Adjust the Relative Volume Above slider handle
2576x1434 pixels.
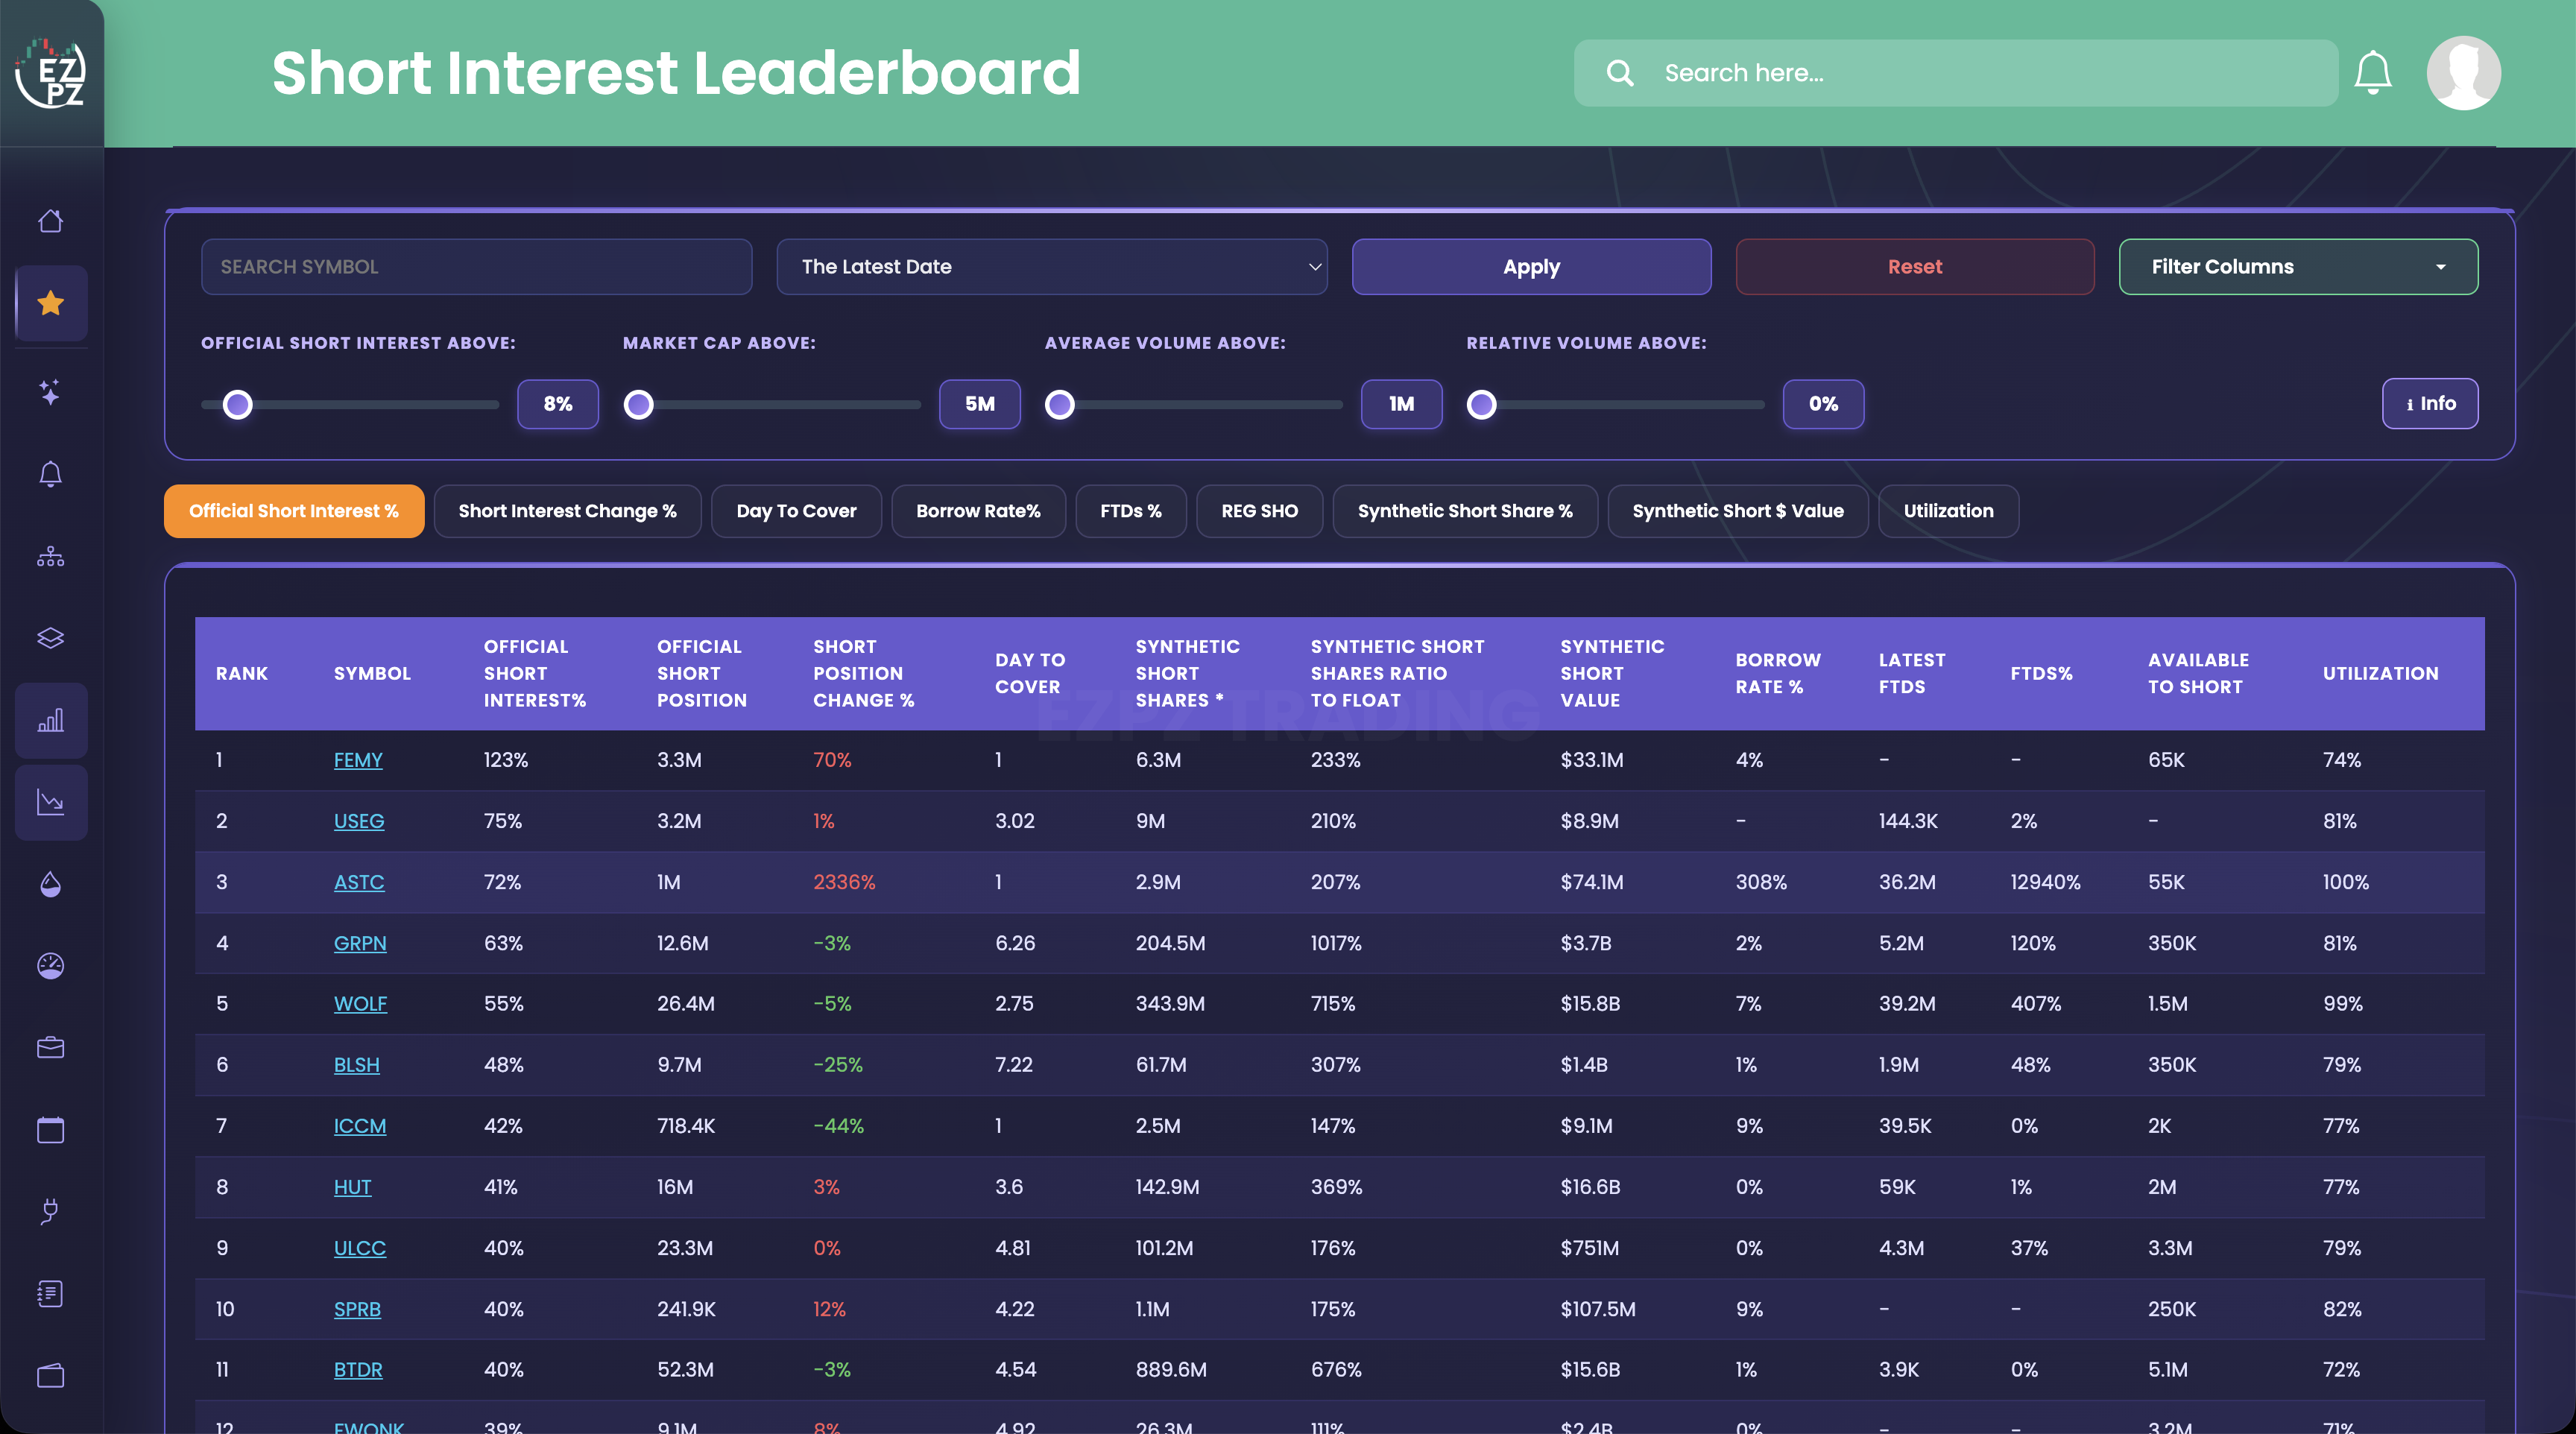(1482, 405)
